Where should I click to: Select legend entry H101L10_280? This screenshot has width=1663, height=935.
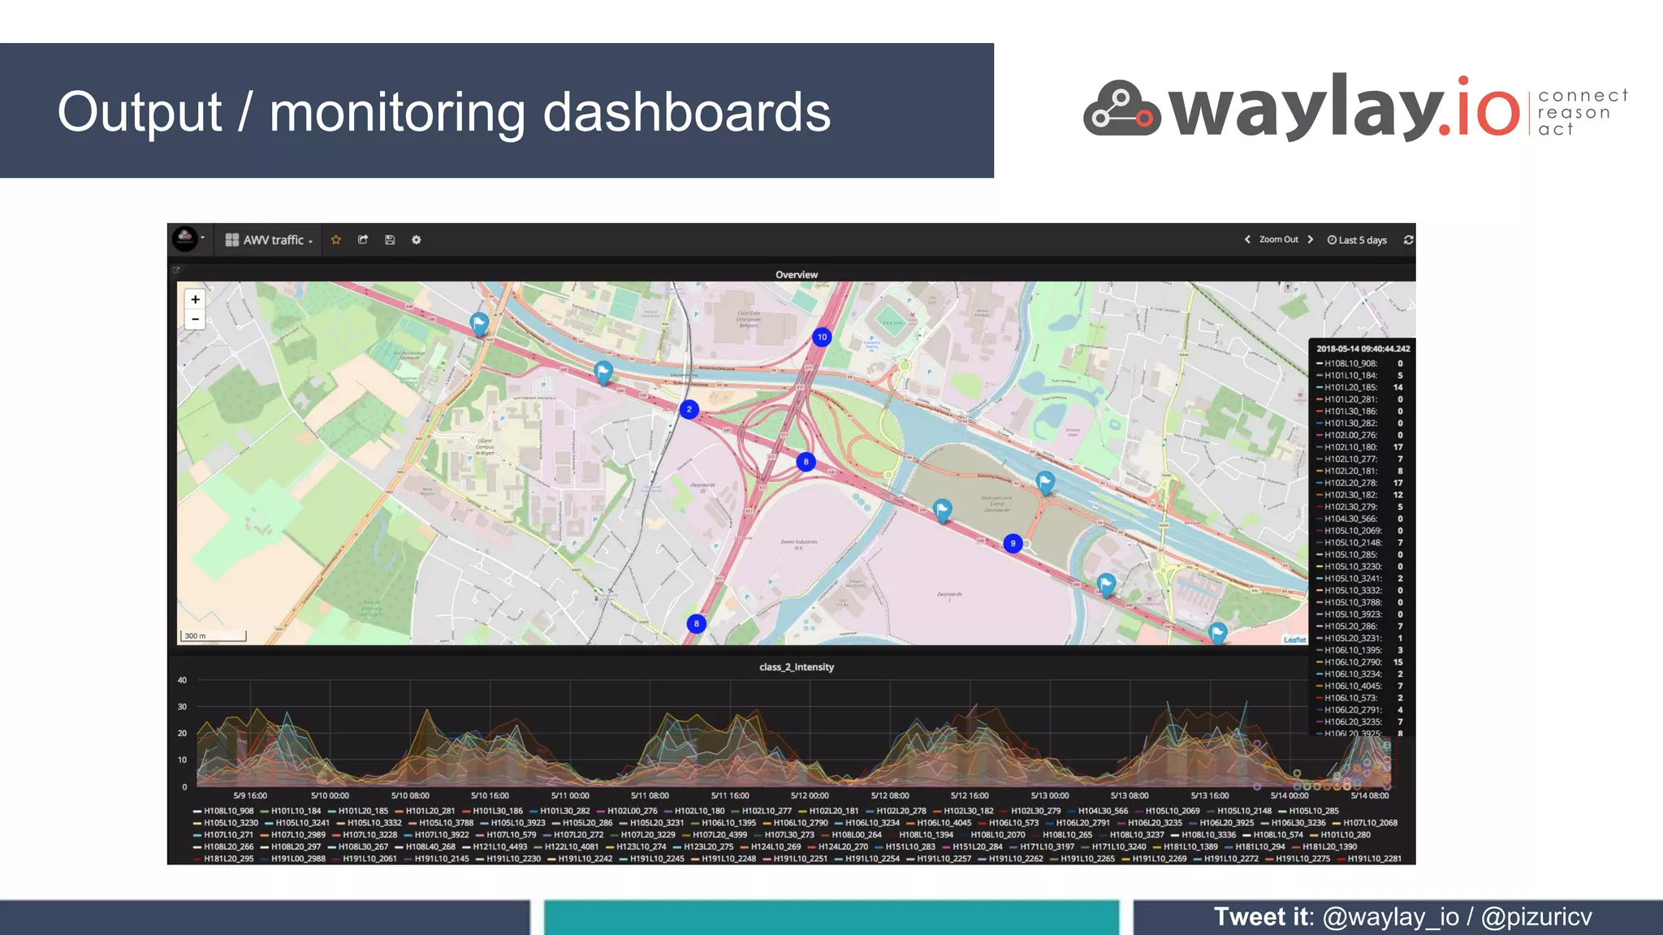coord(1341,834)
